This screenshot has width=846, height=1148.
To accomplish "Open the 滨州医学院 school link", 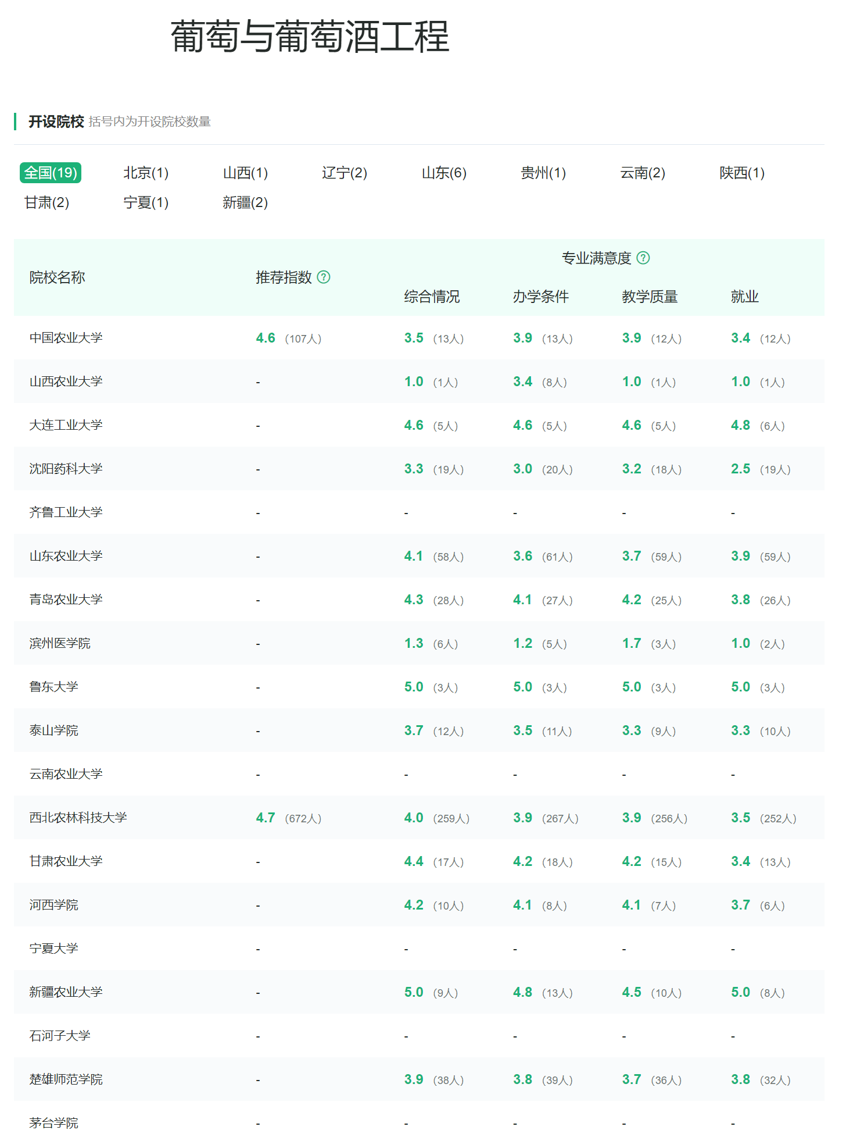I will [60, 643].
